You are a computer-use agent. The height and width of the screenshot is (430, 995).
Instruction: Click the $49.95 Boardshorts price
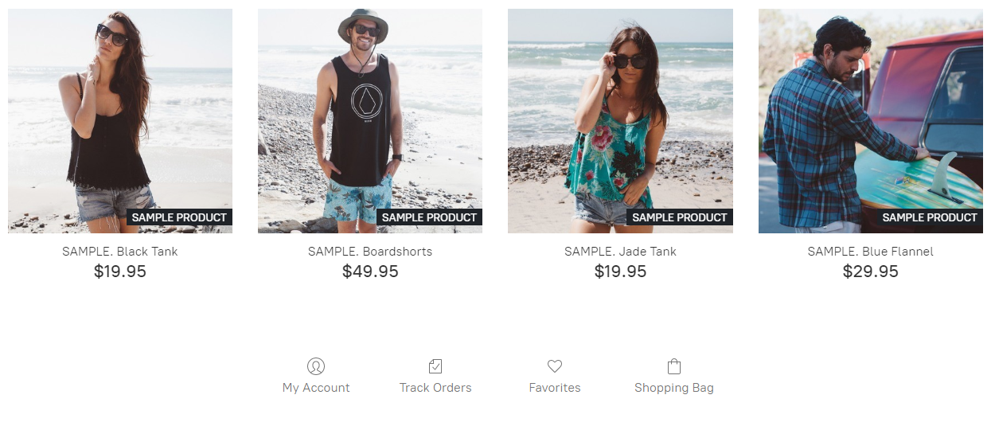coord(370,272)
